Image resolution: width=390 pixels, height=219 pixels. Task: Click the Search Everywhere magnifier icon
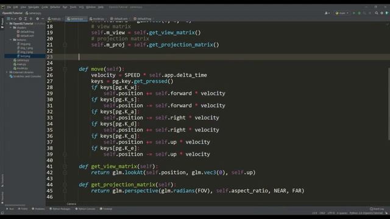point(377,13)
